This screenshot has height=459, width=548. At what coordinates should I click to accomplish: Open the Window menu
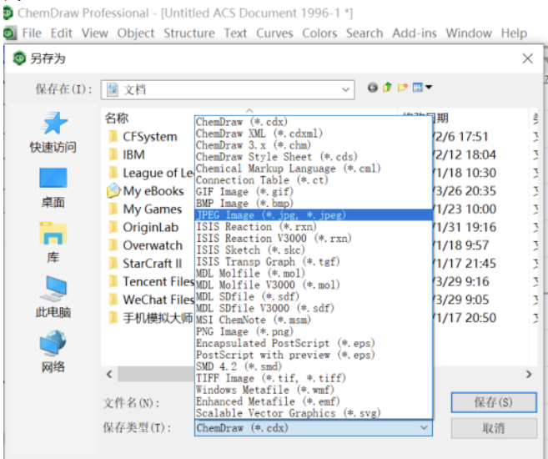[469, 33]
